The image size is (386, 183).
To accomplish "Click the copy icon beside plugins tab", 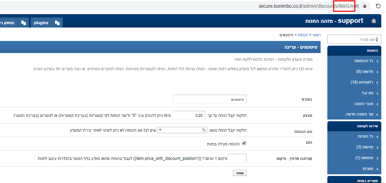I will click(x=57, y=23).
